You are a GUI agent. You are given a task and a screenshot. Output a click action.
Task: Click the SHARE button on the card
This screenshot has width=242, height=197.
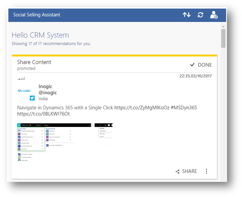click(x=186, y=171)
